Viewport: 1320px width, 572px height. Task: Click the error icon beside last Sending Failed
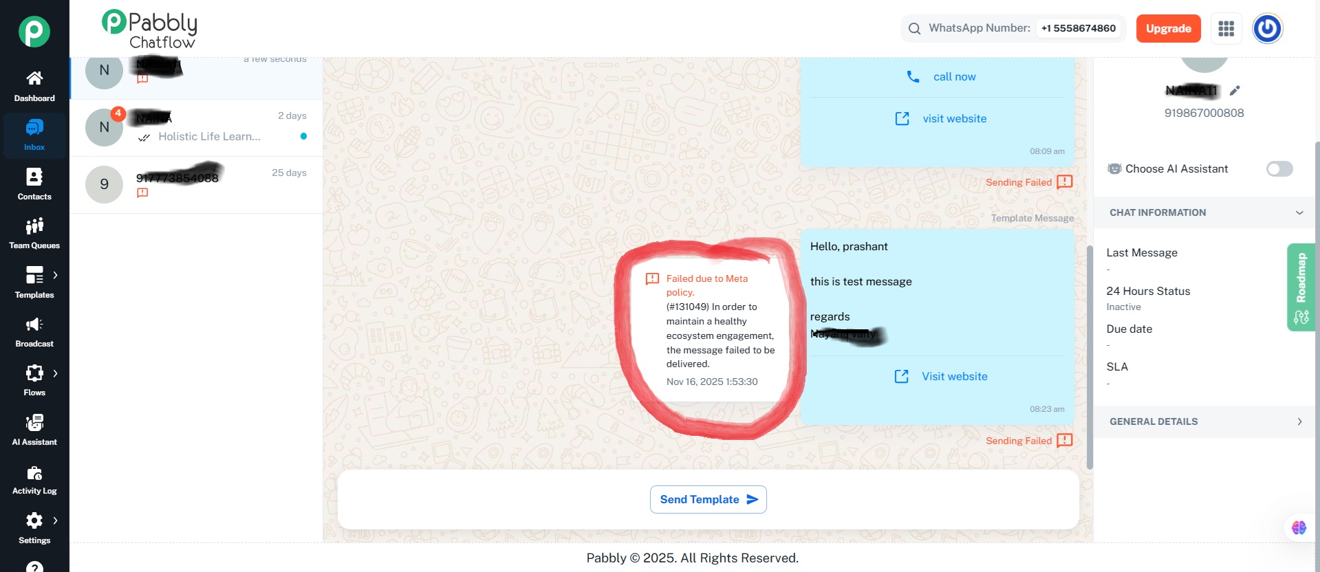1065,441
